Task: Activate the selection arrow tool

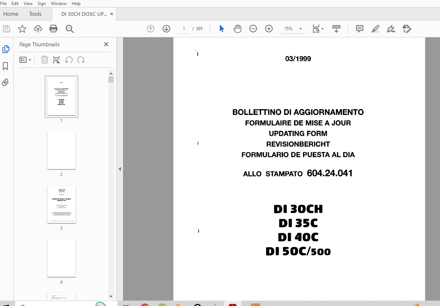Action: coord(222,29)
